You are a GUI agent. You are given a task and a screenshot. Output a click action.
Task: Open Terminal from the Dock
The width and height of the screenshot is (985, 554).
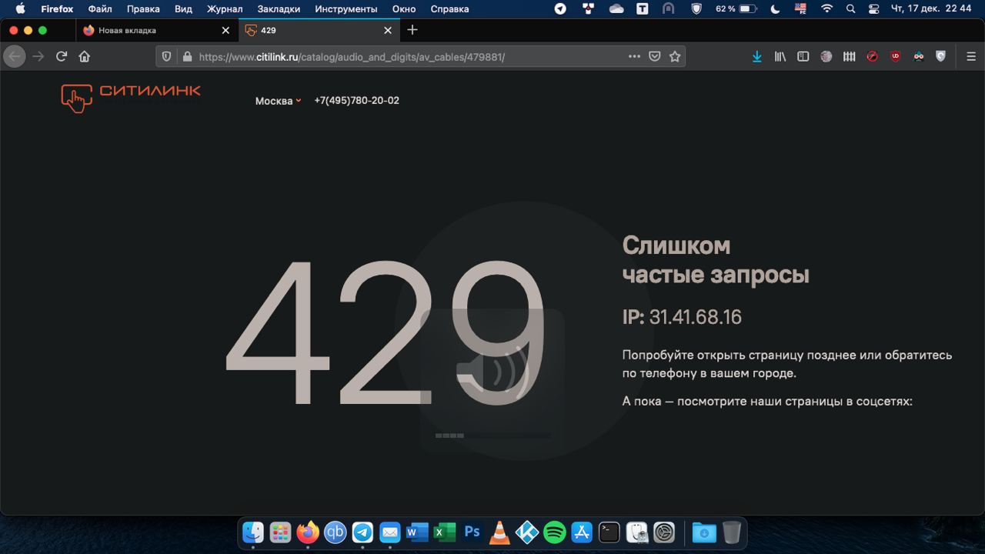pyautogui.click(x=609, y=532)
